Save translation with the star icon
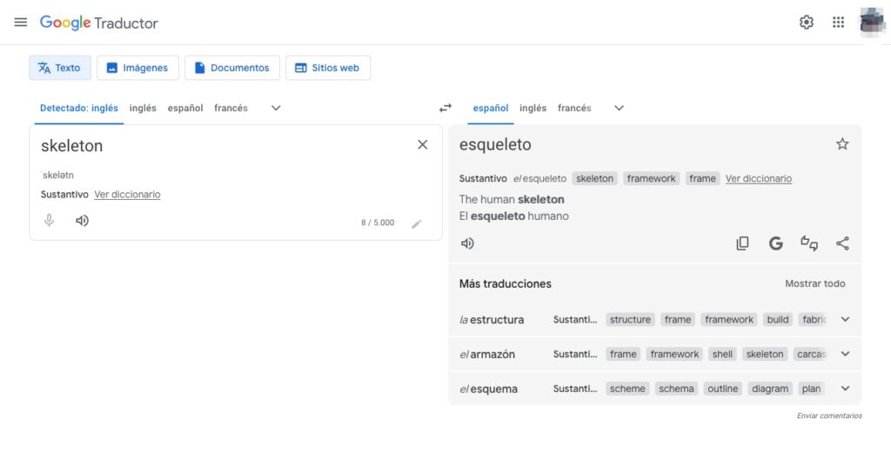 point(842,144)
